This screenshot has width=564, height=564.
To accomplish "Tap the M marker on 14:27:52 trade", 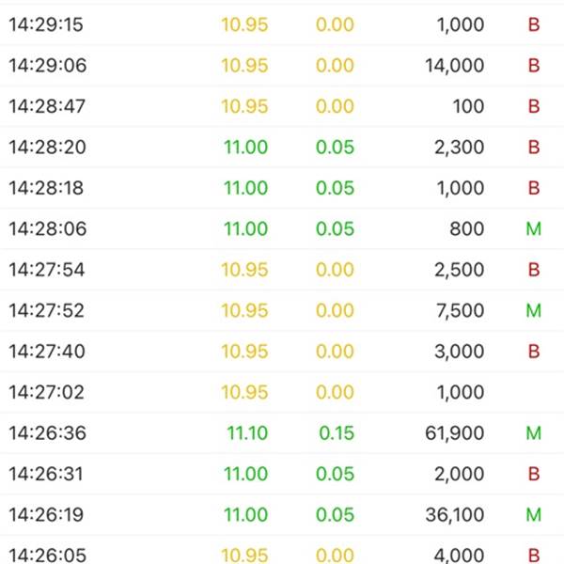I will coord(533,310).
